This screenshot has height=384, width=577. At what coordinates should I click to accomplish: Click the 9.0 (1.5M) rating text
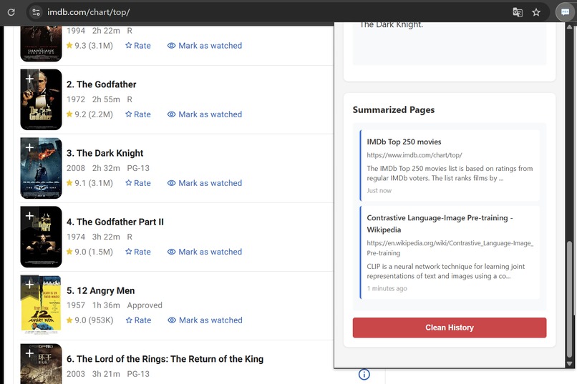point(89,252)
